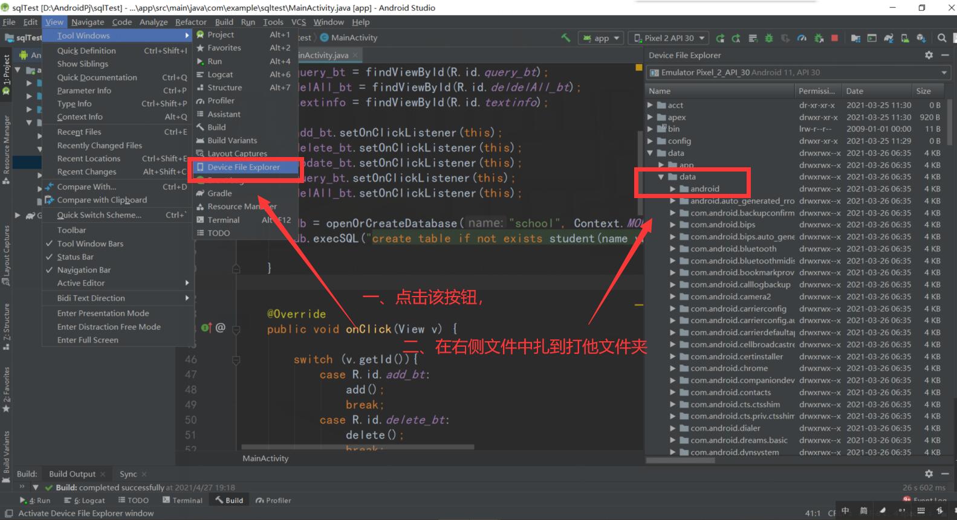
Task: Expand the com.android.chrome folder
Action: coord(672,368)
